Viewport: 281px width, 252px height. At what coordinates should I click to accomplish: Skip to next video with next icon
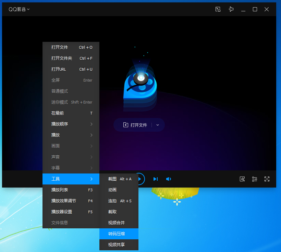point(156,179)
